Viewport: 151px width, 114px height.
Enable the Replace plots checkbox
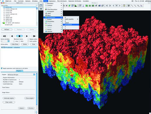click(28, 39)
